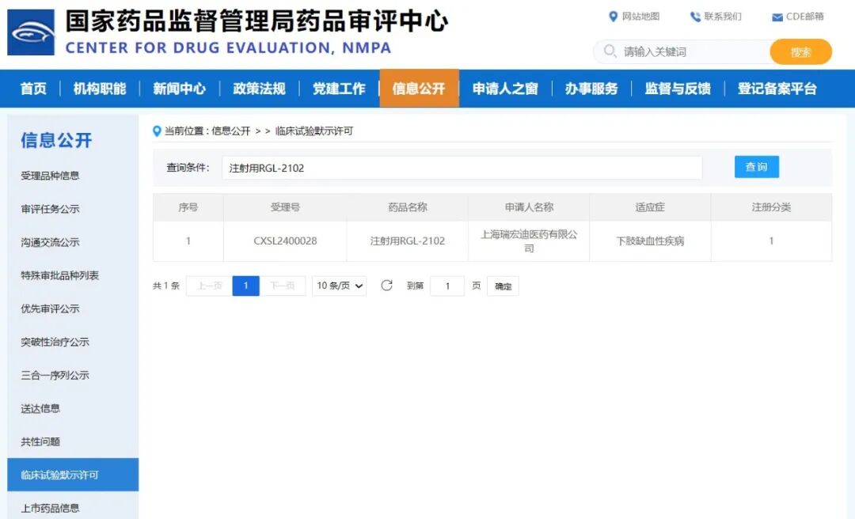This screenshot has width=855, height=519.
Task: Click the 下一页 pagination button
Action: pos(283,286)
